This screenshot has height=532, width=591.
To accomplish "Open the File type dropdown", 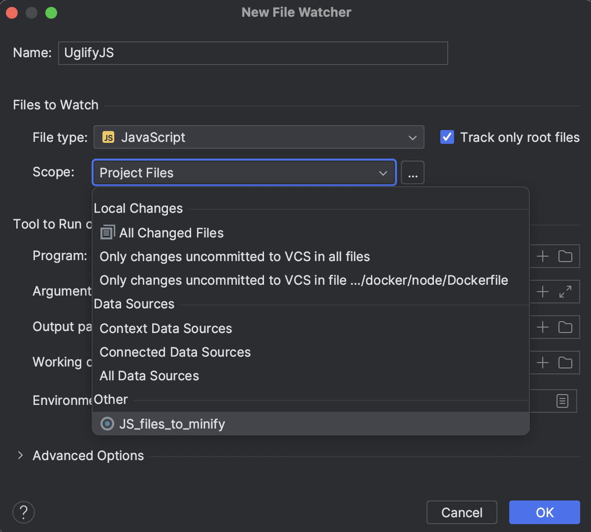I will pos(413,137).
